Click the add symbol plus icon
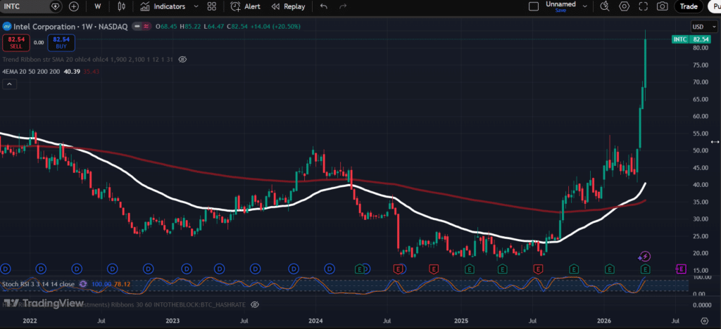 pyautogui.click(x=74, y=6)
